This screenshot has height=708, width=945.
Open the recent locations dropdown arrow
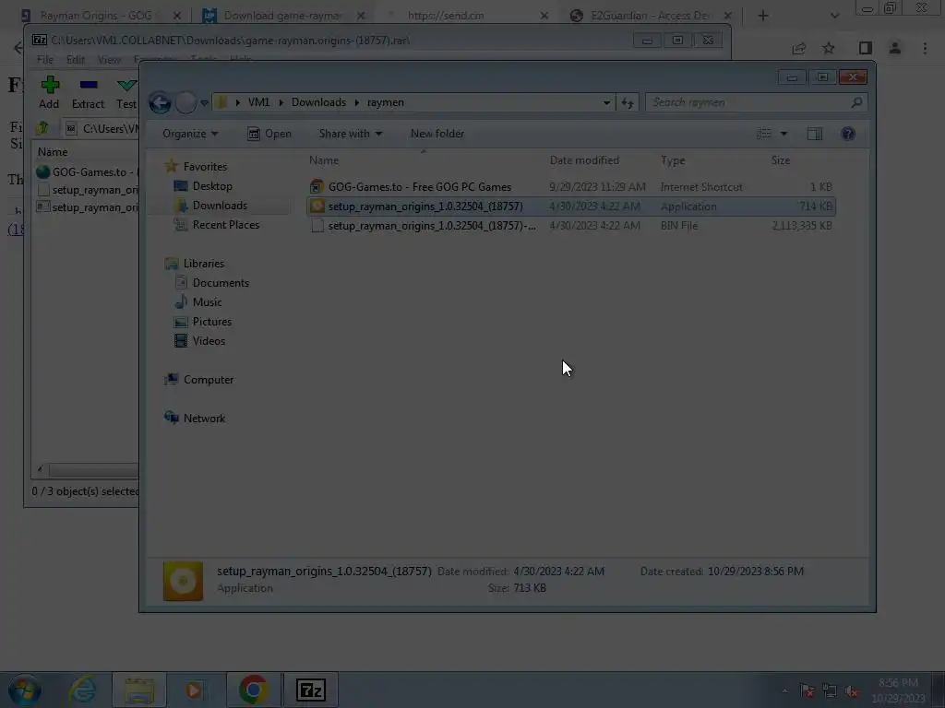[x=204, y=103]
